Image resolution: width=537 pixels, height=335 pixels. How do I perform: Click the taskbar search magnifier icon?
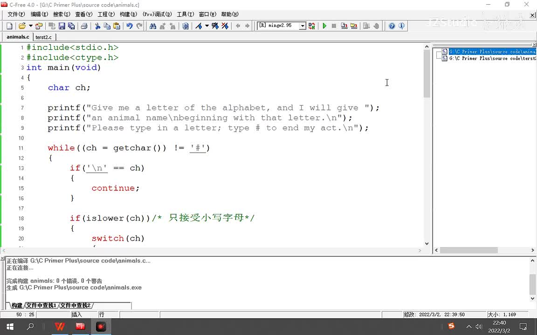coord(30,327)
